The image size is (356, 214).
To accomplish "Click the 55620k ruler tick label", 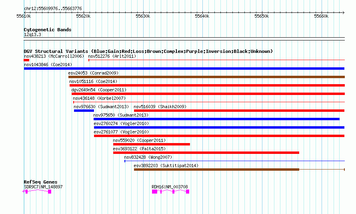I will pos(83,16).
